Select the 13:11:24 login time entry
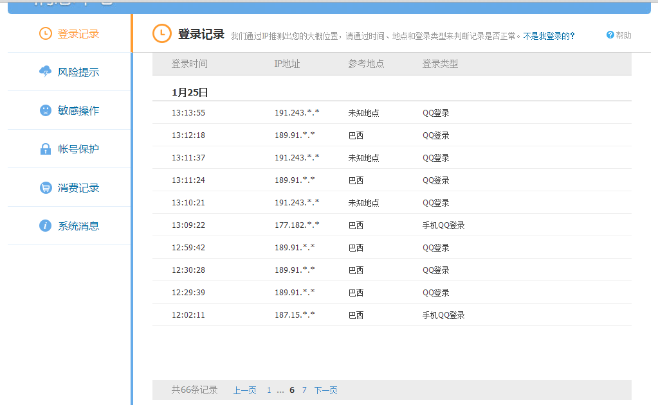The image size is (658, 405). [x=188, y=180]
